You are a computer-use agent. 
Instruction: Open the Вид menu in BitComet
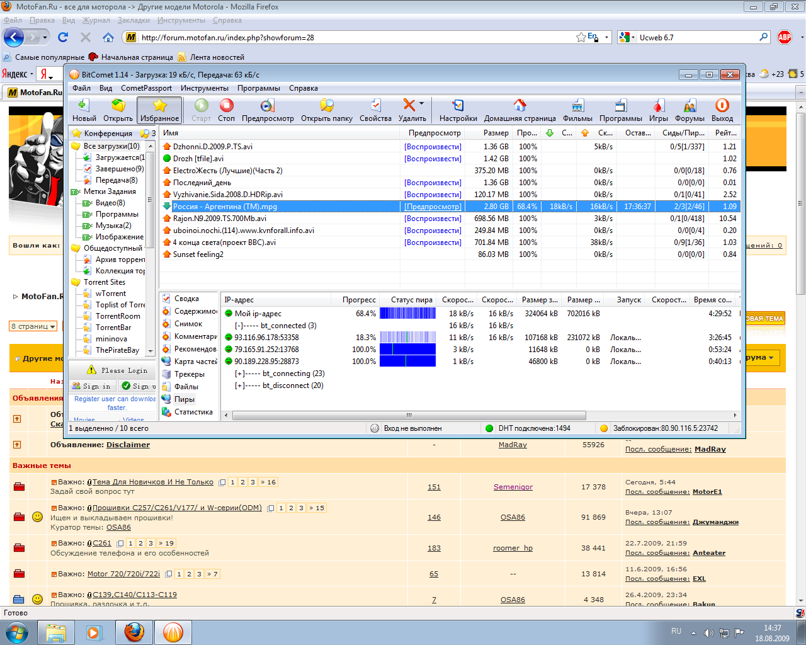point(106,88)
